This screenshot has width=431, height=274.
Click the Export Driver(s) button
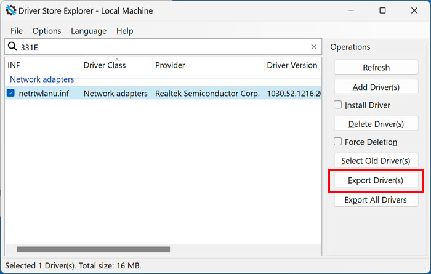coord(376,180)
